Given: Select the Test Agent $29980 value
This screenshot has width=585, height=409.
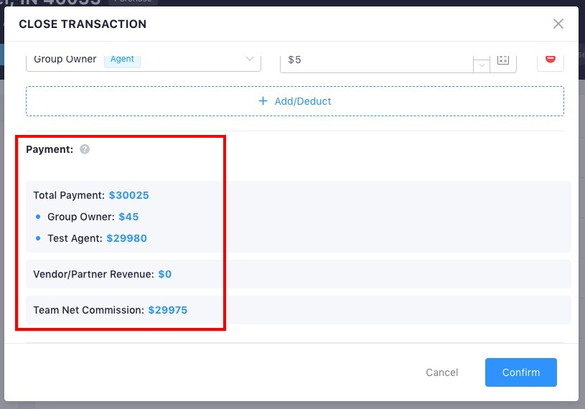Looking at the screenshot, I should [x=127, y=238].
